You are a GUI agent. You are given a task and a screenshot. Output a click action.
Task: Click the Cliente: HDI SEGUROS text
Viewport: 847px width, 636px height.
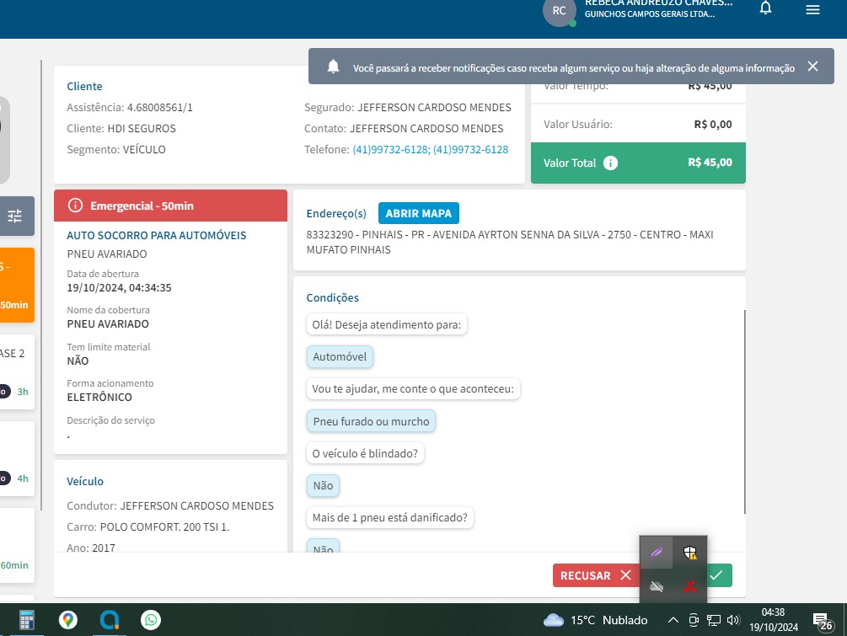tap(121, 129)
